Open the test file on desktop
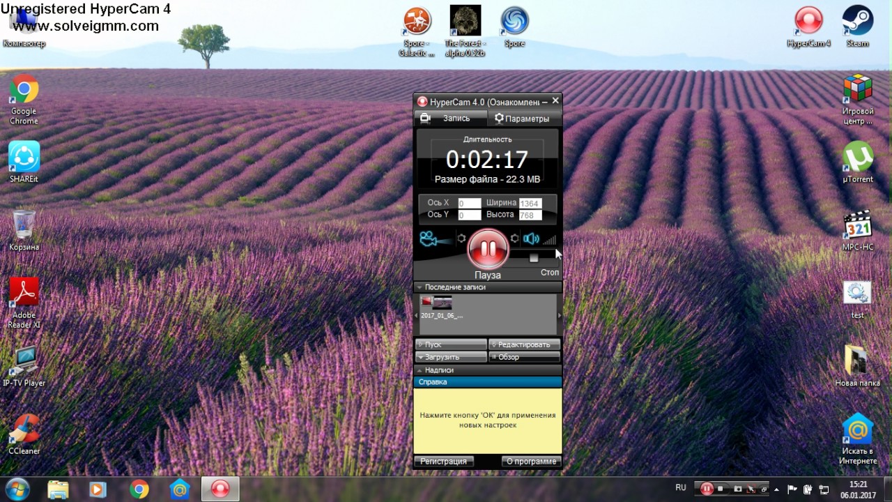Viewport: 892px width, 502px height. (857, 300)
